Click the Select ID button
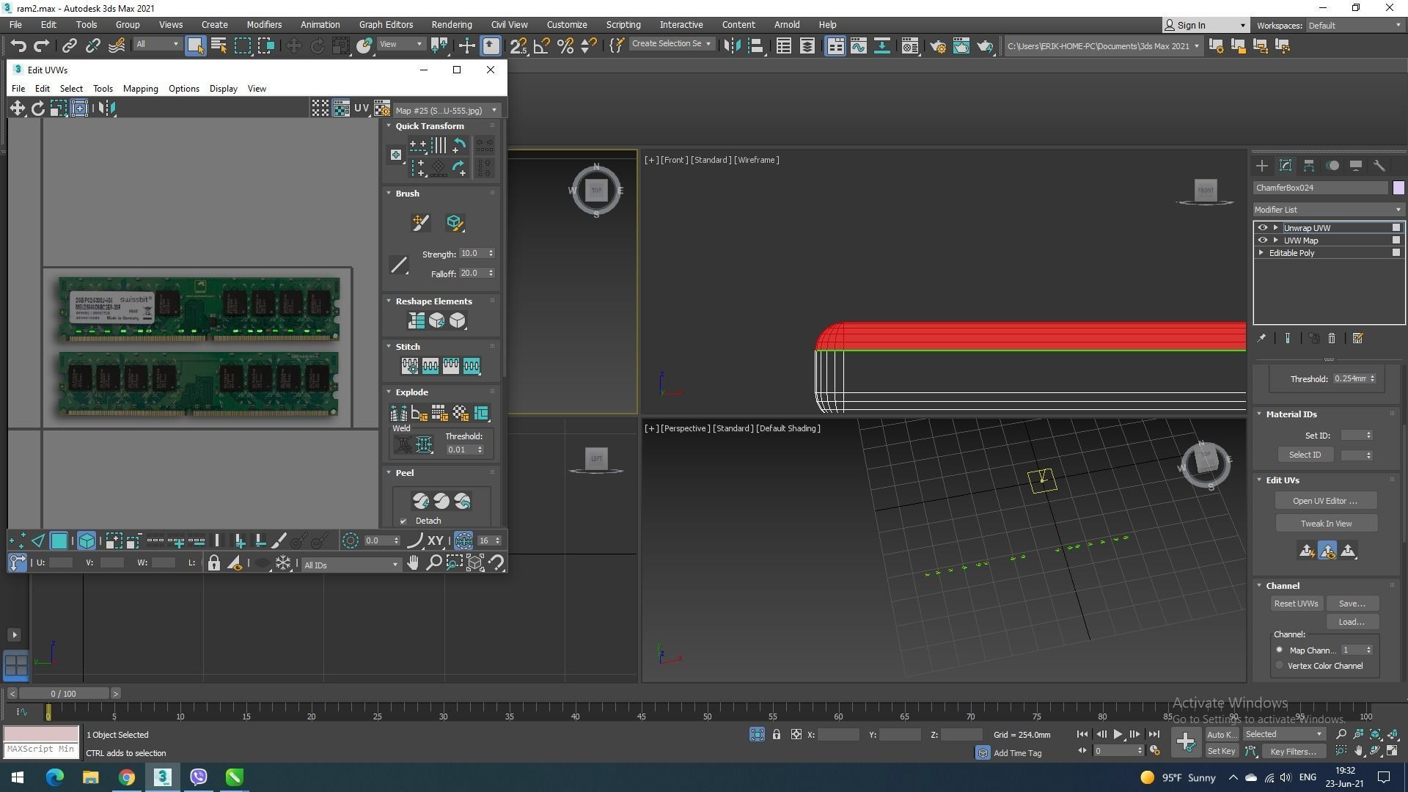This screenshot has width=1408, height=792. [1305, 455]
